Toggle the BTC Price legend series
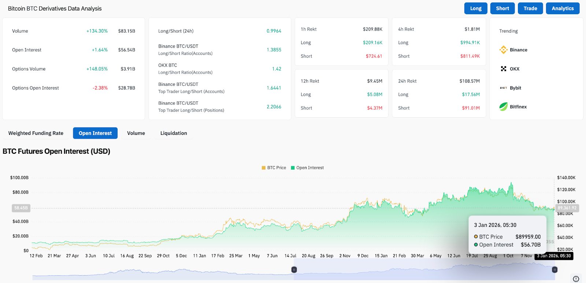The height and width of the screenshot is (283, 586). click(274, 168)
